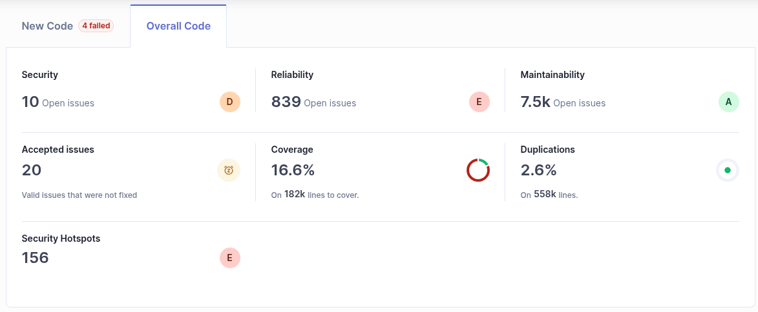This screenshot has height=312, width=758.
Task: Open the 839 Reliability open issues
Action: [286, 102]
